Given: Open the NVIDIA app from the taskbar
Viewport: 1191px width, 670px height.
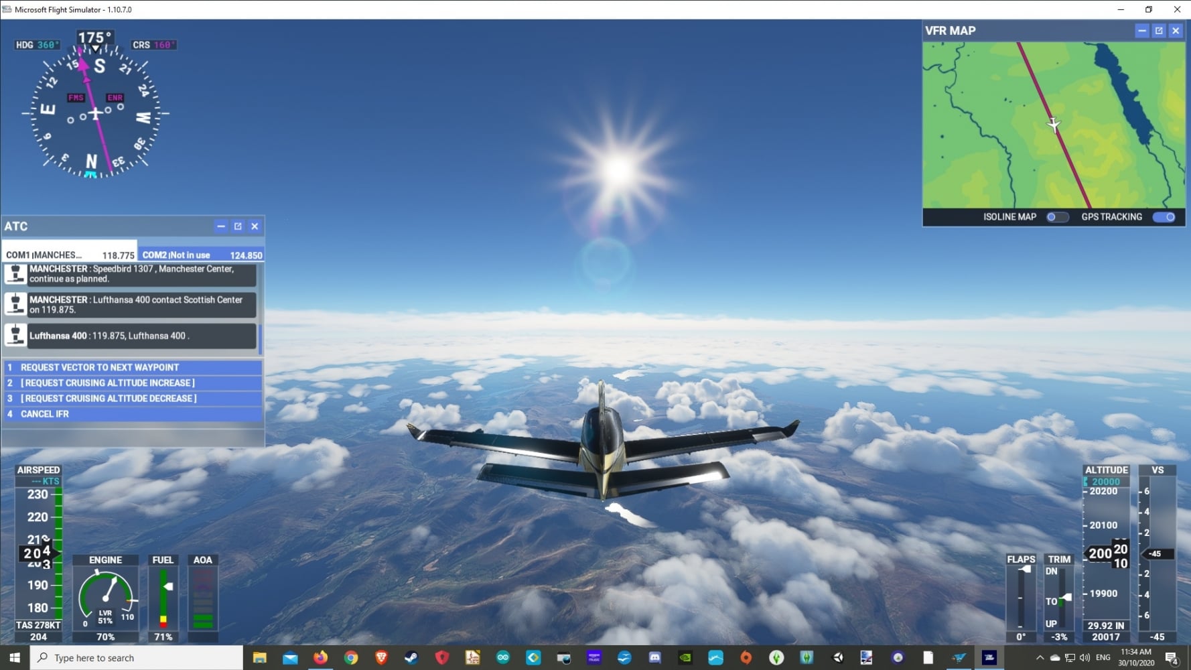Looking at the screenshot, I should pyautogui.click(x=685, y=658).
